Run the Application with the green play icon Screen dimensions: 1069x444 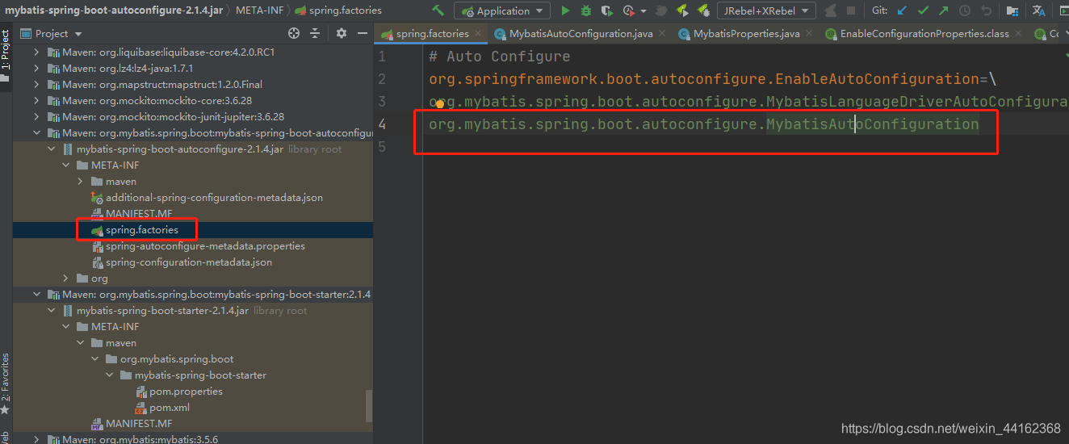click(x=565, y=10)
